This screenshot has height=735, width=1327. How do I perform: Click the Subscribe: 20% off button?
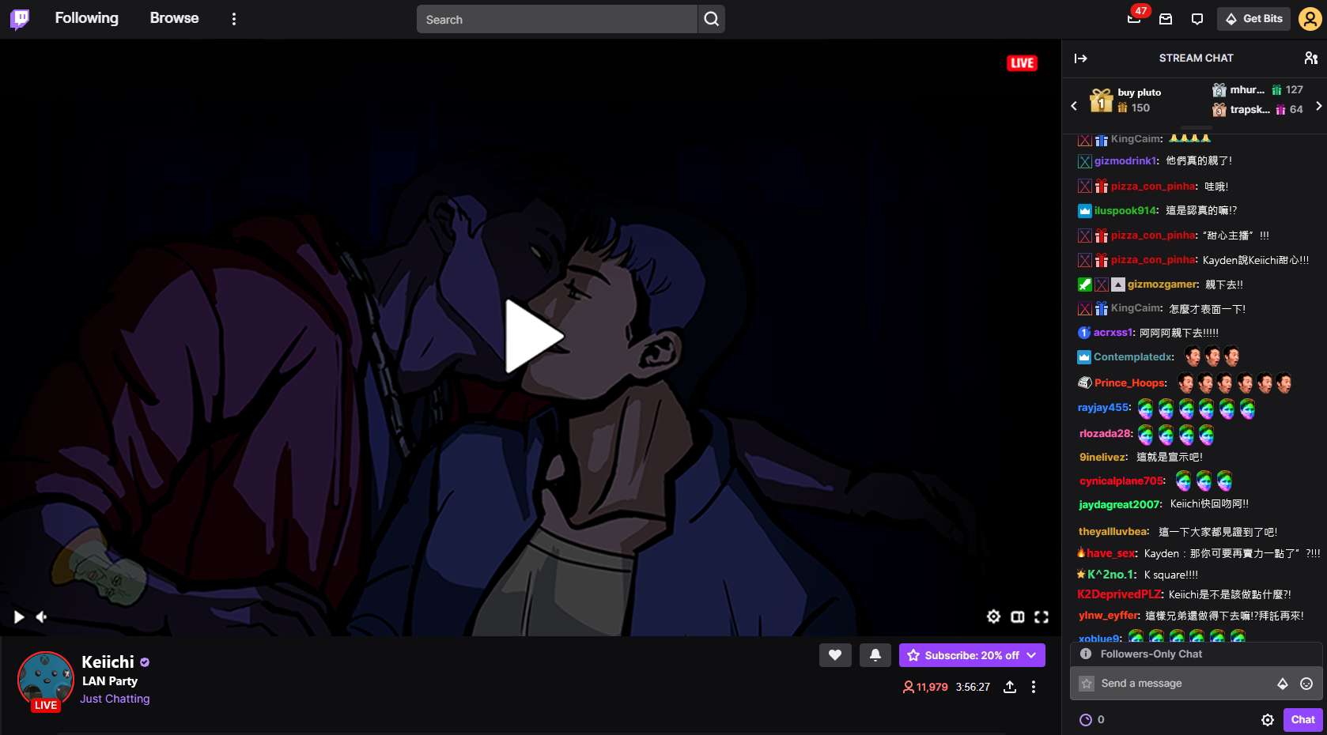(x=972, y=655)
